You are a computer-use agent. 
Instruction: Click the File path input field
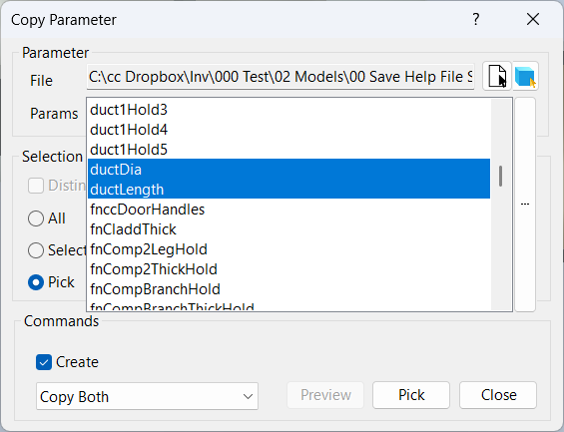[281, 77]
